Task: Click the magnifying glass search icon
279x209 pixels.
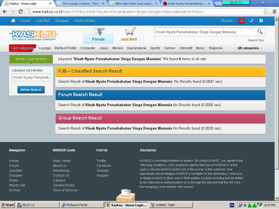Action: pyautogui.click(x=260, y=32)
